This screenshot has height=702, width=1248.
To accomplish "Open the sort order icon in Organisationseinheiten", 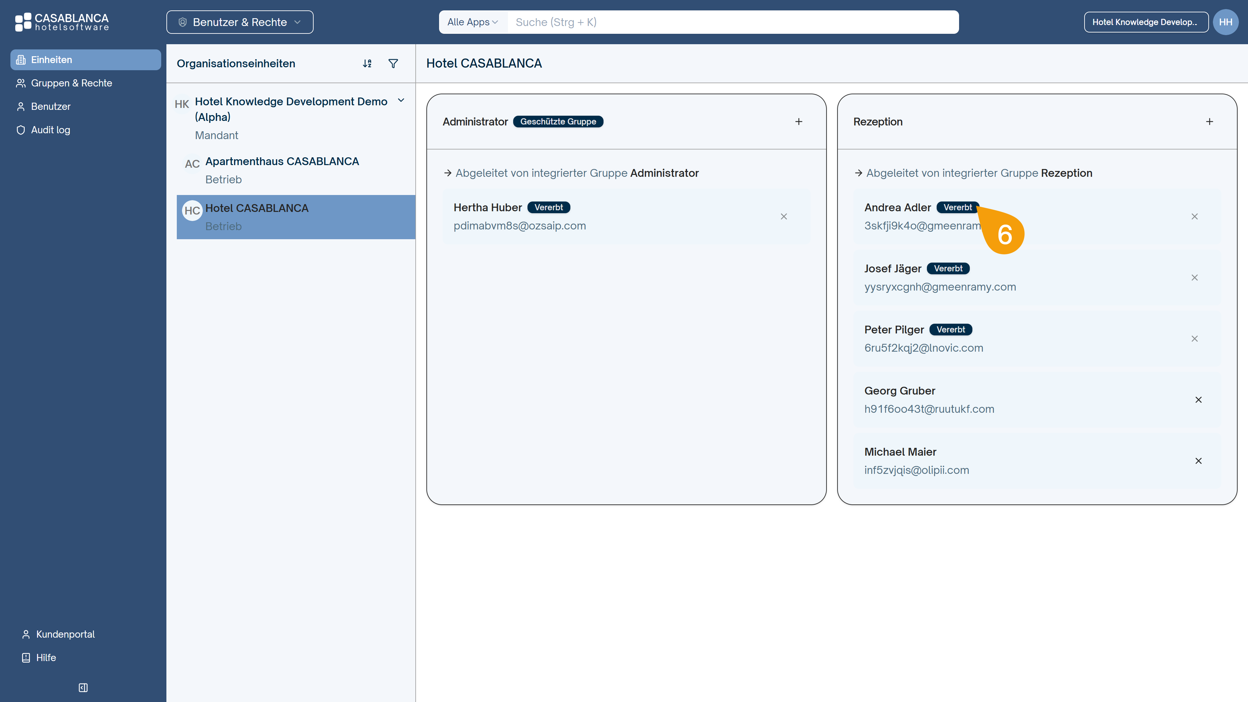I will (367, 63).
